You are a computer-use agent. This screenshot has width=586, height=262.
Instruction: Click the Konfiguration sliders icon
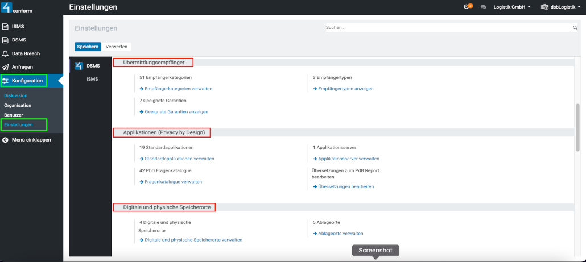click(x=6, y=81)
